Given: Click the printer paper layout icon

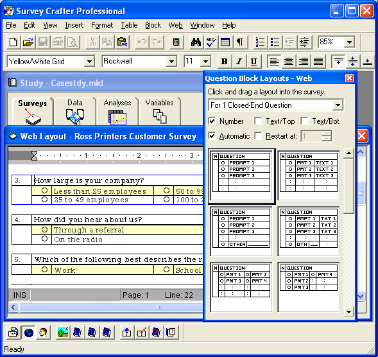Looking at the screenshot, I should click(x=13, y=333).
